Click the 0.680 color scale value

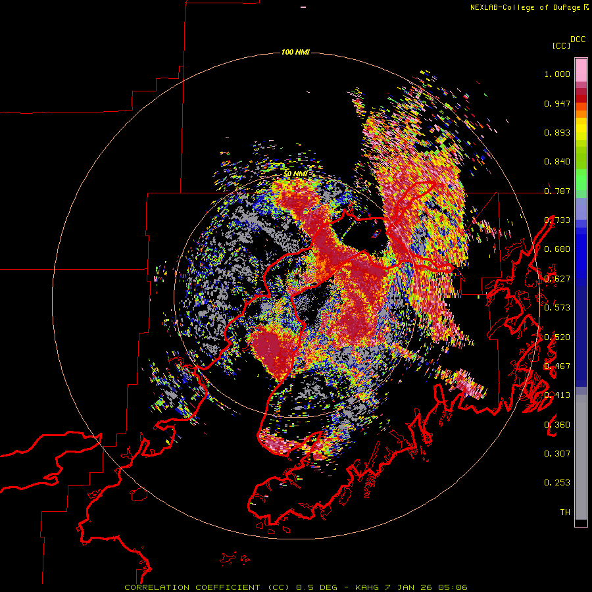557,249
